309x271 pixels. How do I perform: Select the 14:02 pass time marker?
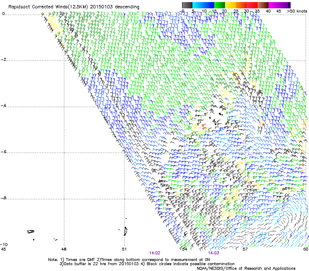pyautogui.click(x=154, y=253)
